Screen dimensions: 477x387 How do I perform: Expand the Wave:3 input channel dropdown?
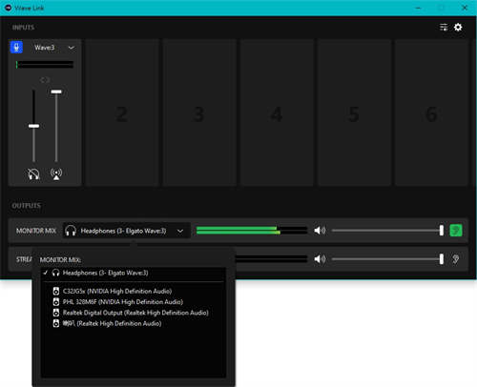72,48
